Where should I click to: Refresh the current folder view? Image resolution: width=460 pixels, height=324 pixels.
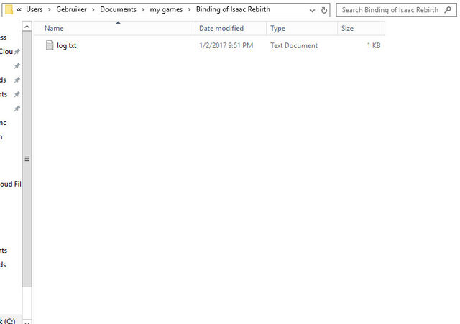(324, 10)
